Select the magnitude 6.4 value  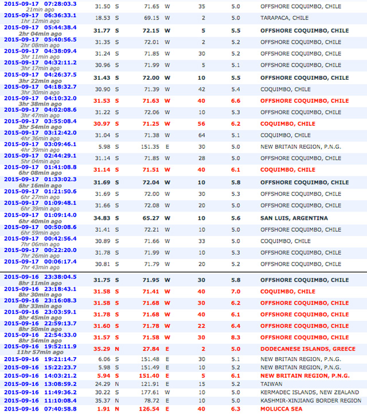tap(236, 326)
